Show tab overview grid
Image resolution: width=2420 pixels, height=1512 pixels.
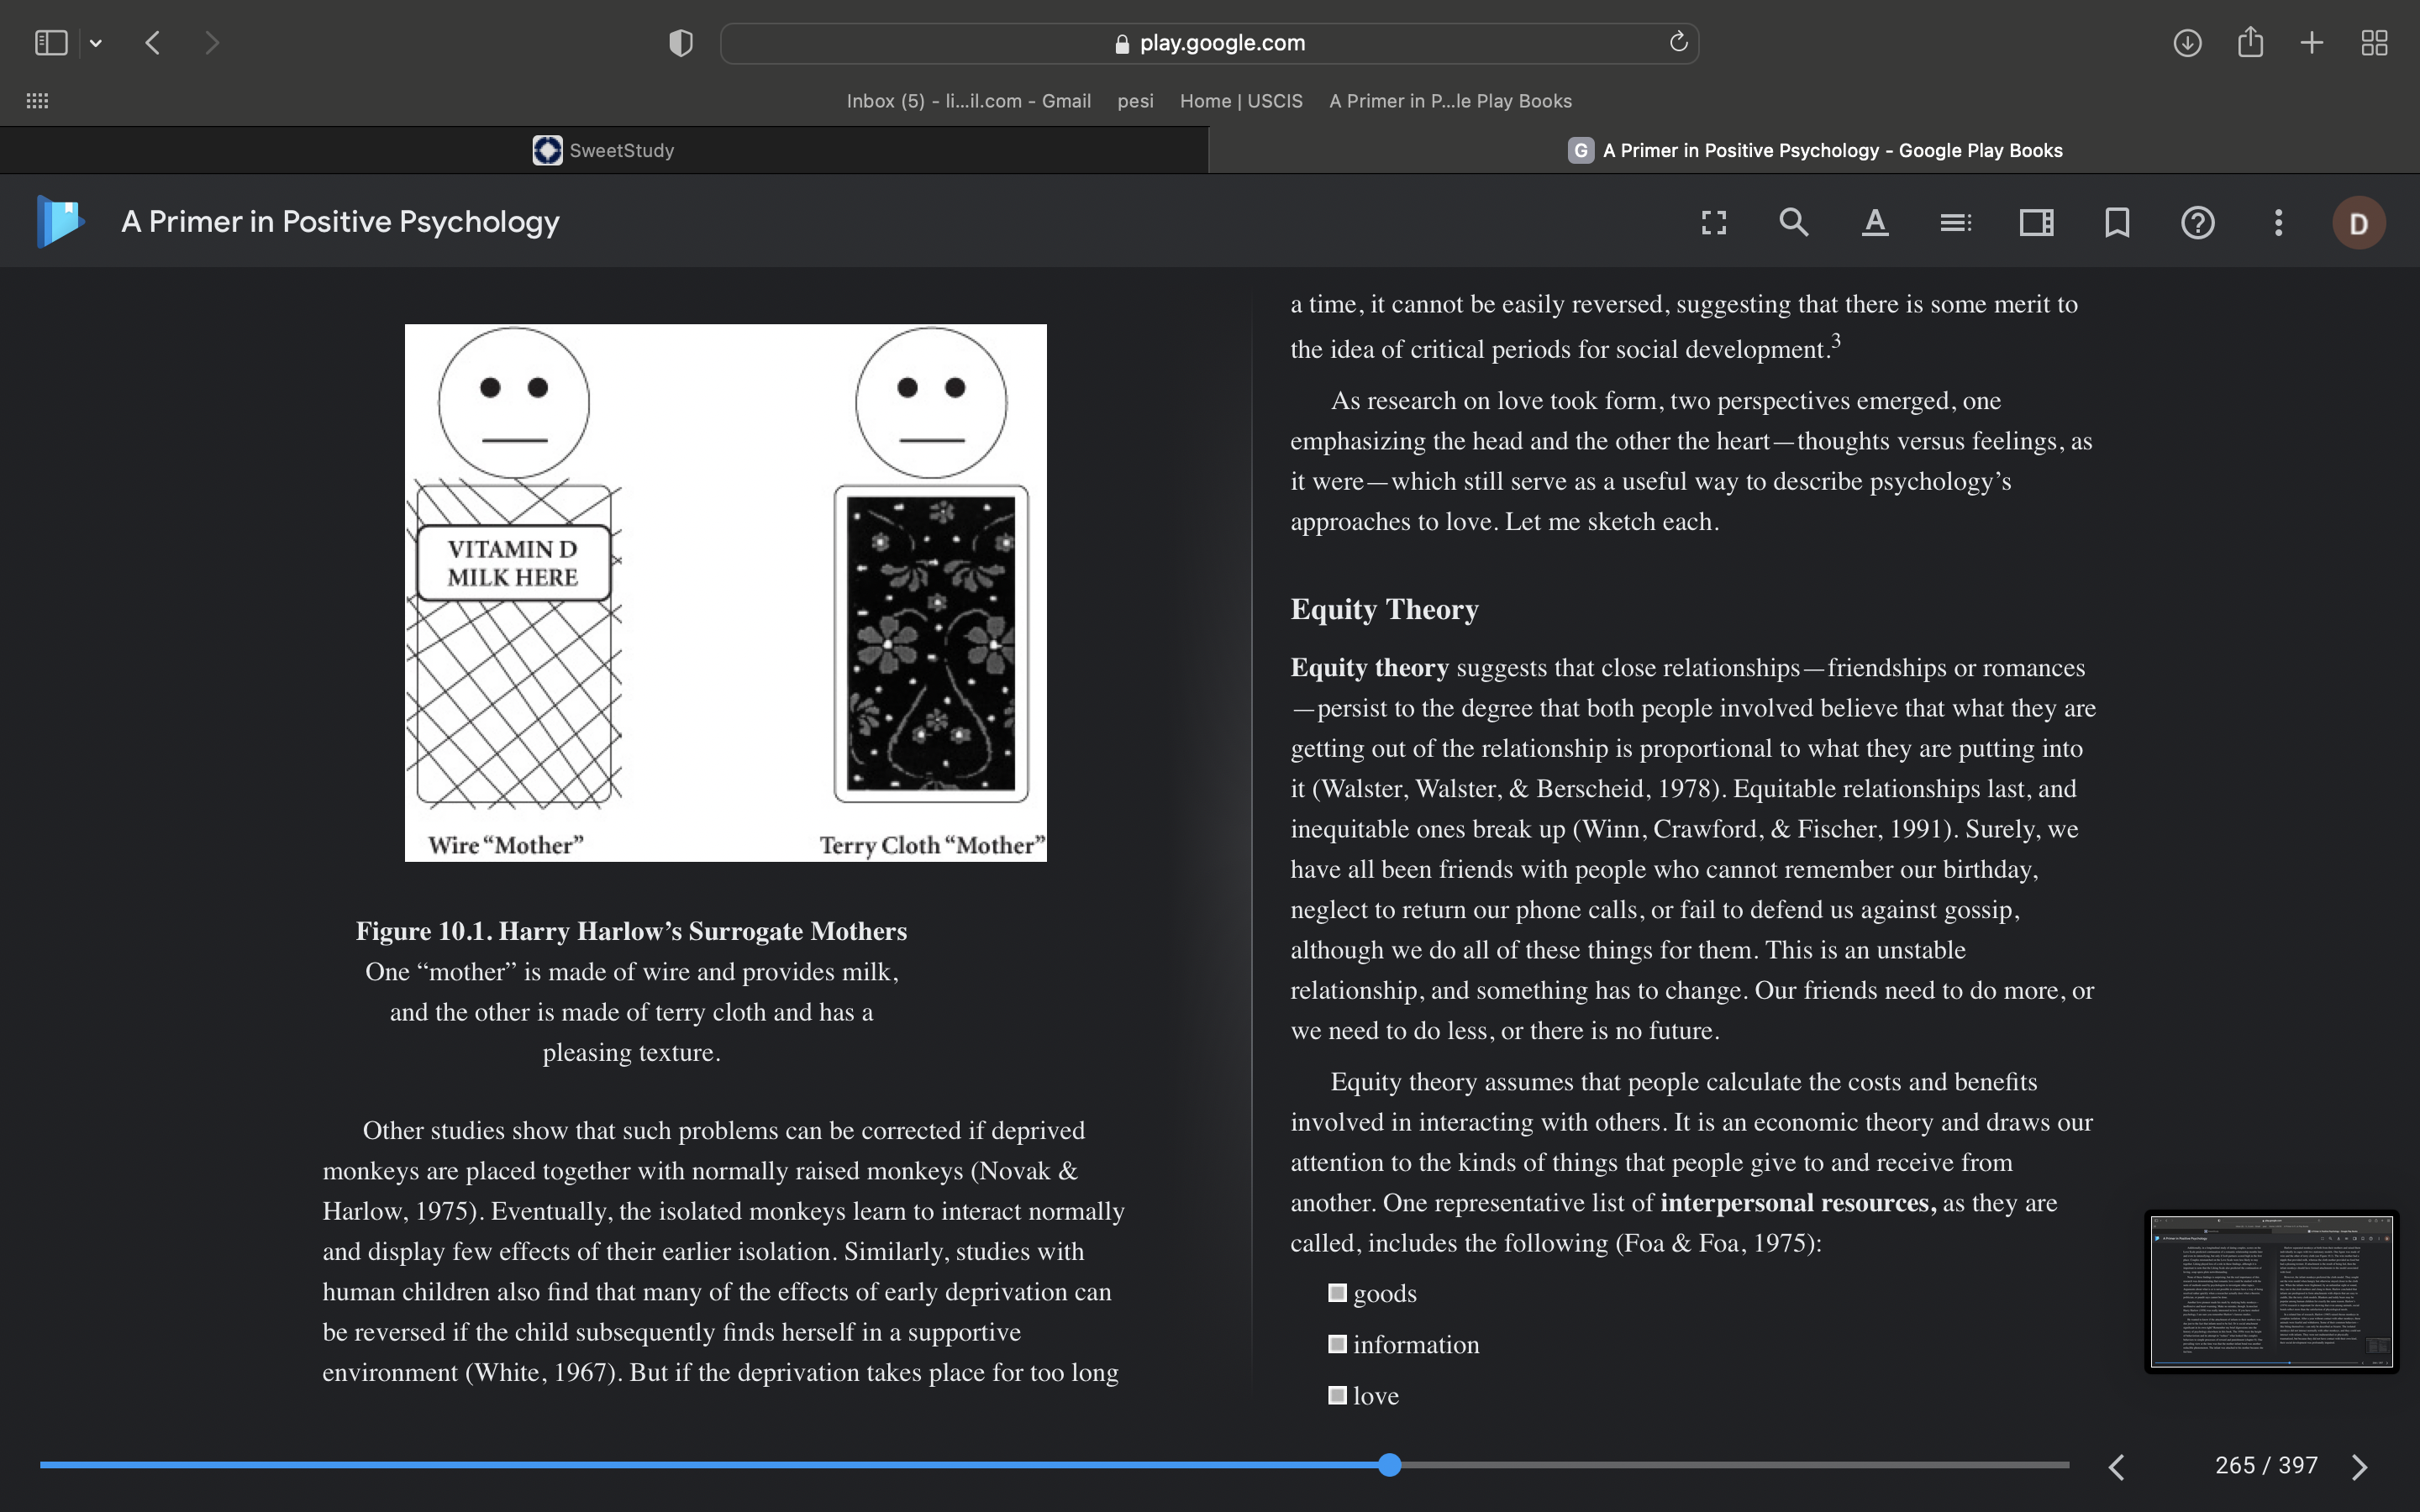(x=2374, y=43)
